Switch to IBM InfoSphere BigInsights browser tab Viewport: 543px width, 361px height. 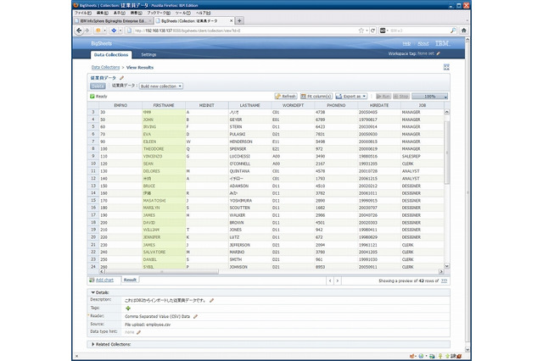click(x=113, y=20)
